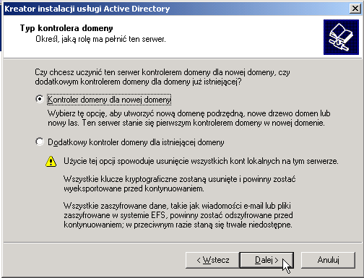The height and width of the screenshot is (278, 364).
Task: Click the 'nowy las. Ten serwer stanie' line
Action: (x=186, y=123)
